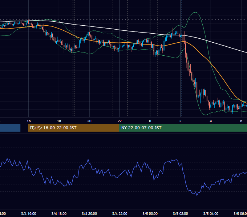Click the "4" hour label on time axis
Viewport: 247px width, 217px height.
point(211,121)
